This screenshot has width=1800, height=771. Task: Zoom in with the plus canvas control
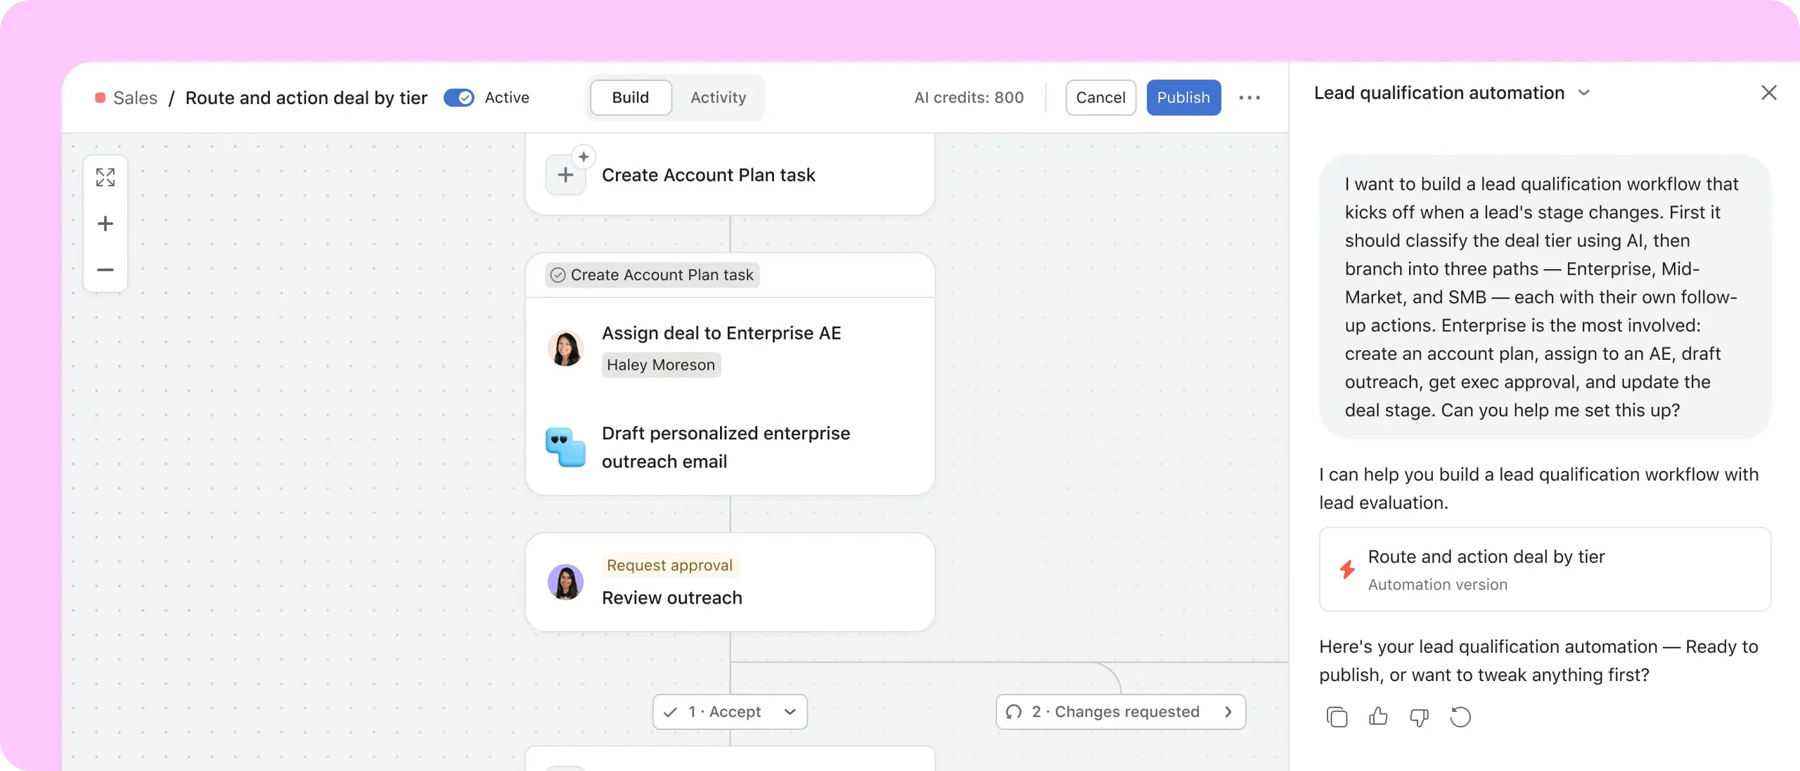[105, 223]
